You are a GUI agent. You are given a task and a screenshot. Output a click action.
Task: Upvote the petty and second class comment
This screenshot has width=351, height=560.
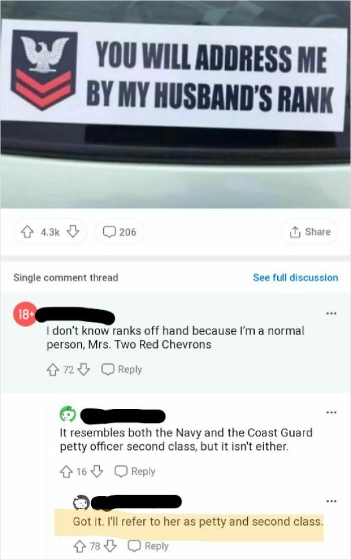79,546
